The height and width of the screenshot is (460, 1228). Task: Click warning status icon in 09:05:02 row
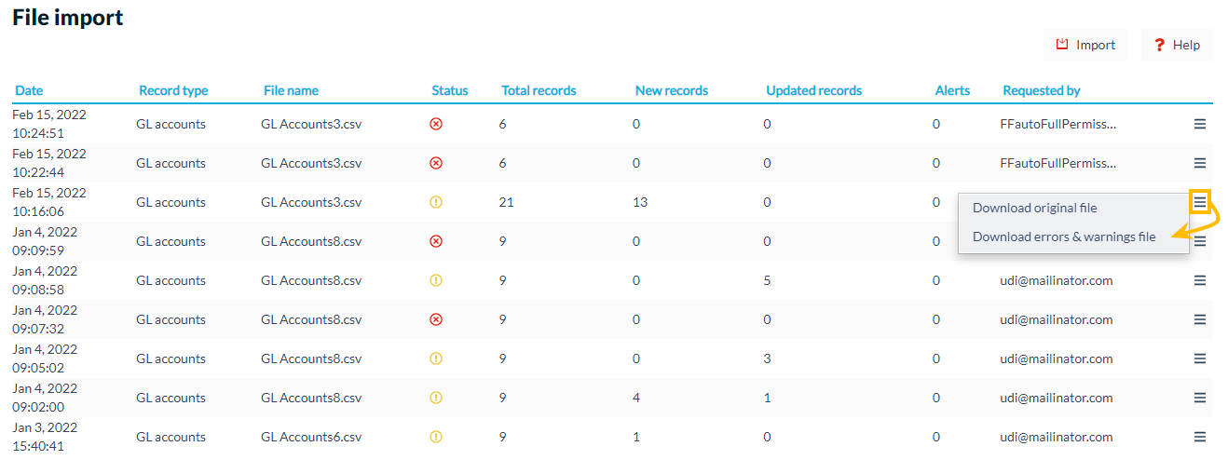pyautogui.click(x=436, y=359)
